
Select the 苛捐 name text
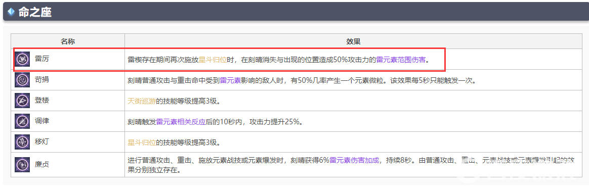point(41,80)
